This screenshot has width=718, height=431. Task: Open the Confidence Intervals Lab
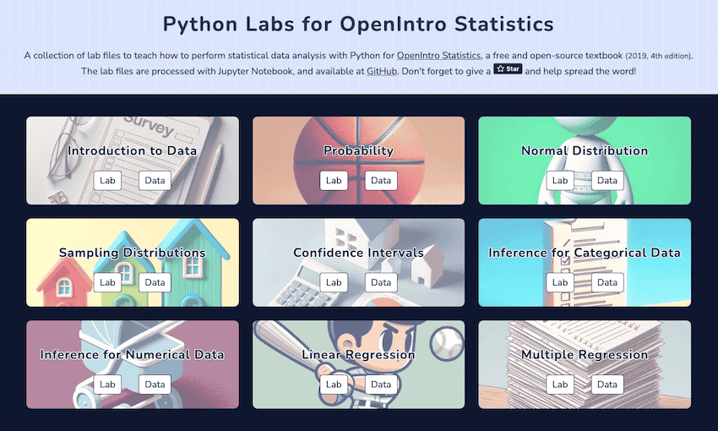pyautogui.click(x=334, y=282)
